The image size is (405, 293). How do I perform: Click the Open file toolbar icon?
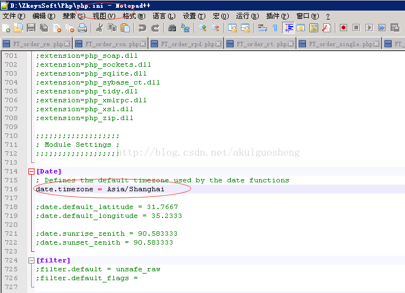point(18,28)
